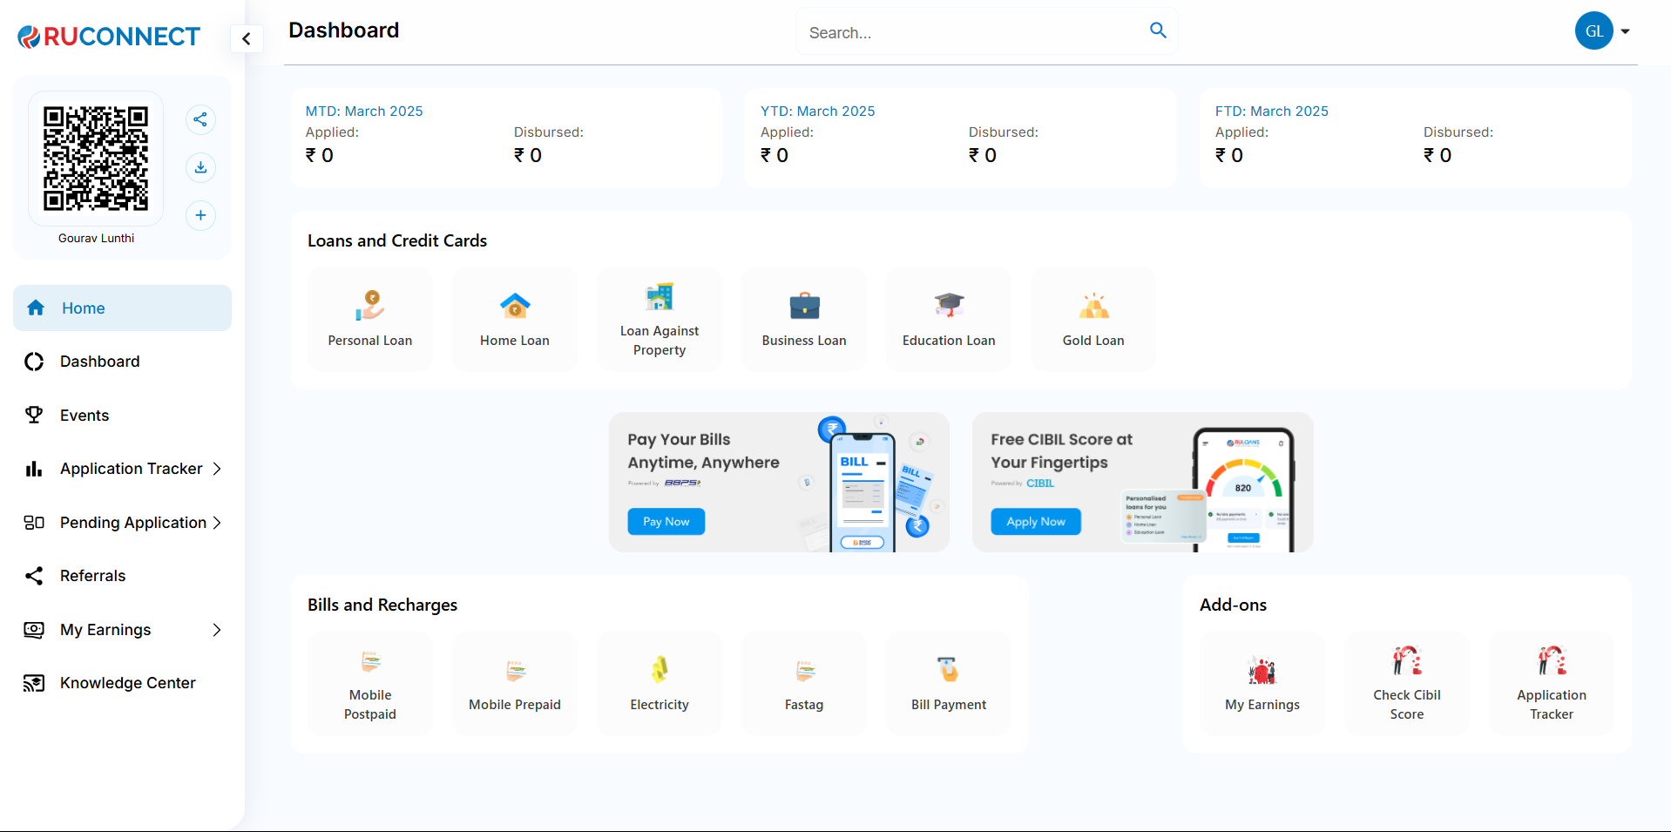Viewport: 1671px width, 832px height.
Task: Open the Education Loan option
Action: point(948,319)
